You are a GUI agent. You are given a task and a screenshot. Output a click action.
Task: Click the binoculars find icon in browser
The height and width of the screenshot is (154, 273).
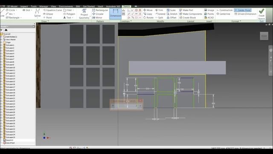tap(6, 30)
